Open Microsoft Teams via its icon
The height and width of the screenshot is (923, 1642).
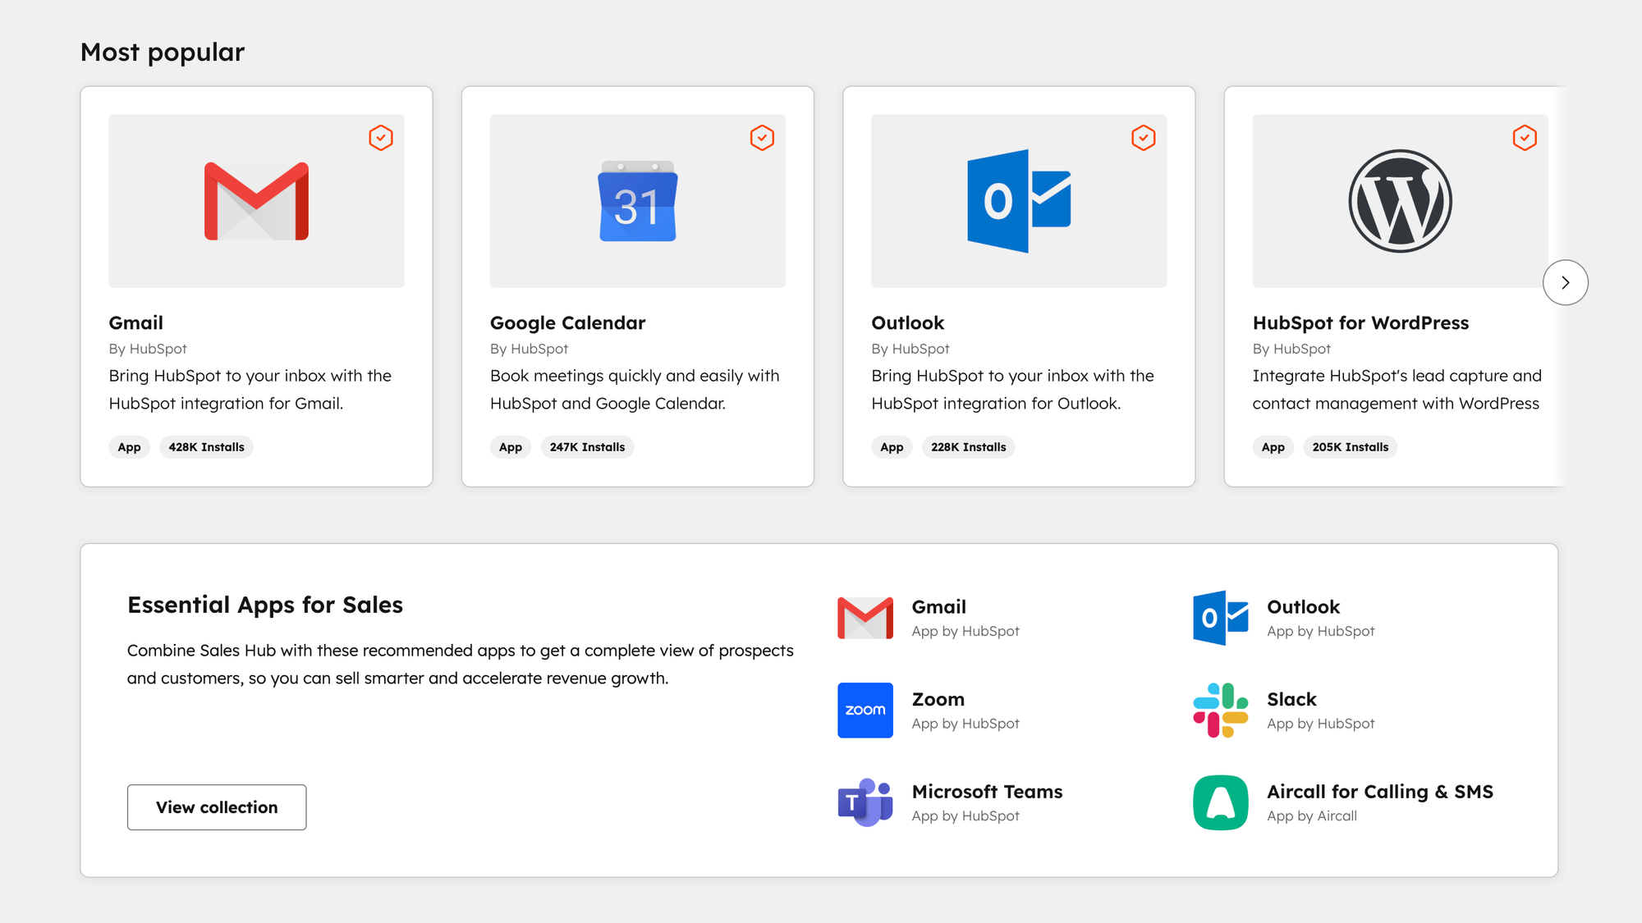coord(865,802)
